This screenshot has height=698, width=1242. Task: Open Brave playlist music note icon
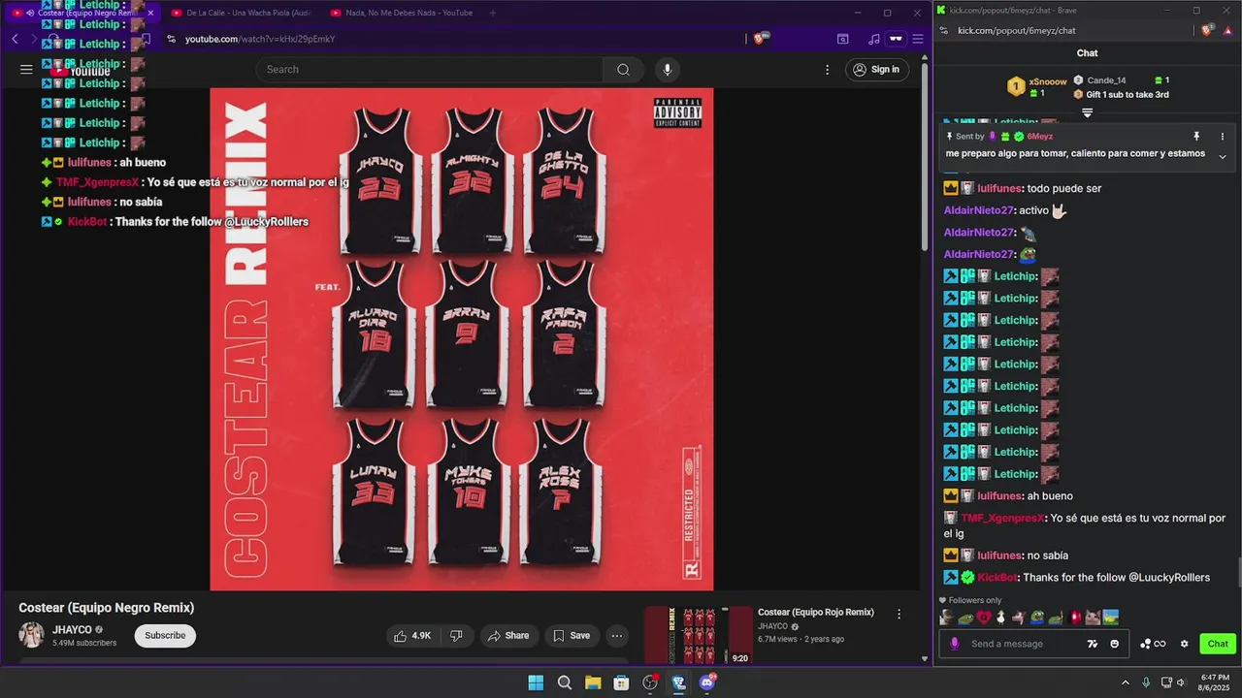click(x=874, y=39)
